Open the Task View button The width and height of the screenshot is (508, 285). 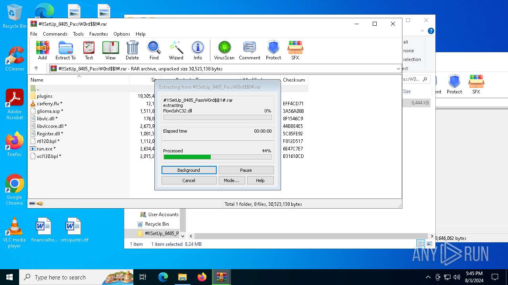click(x=143, y=277)
